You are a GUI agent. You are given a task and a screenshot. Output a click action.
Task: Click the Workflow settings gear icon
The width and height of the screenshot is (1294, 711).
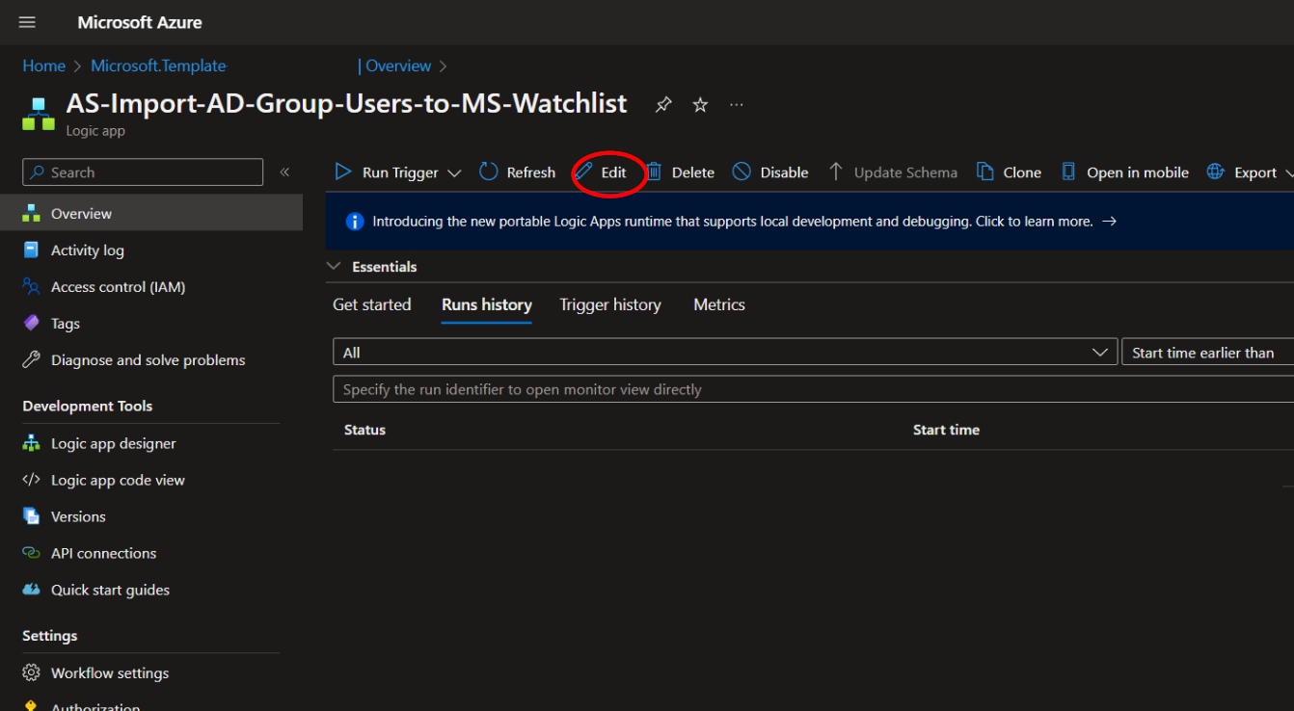(x=32, y=672)
